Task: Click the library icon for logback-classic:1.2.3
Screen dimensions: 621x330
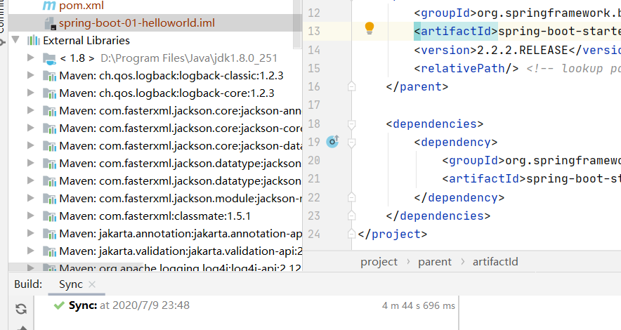Action: point(49,76)
